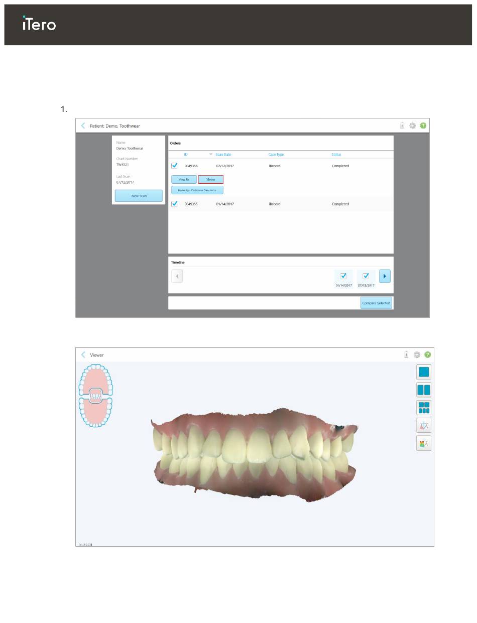
Task: Click battery icon on the Viewer screen
Action: pyautogui.click(x=406, y=354)
